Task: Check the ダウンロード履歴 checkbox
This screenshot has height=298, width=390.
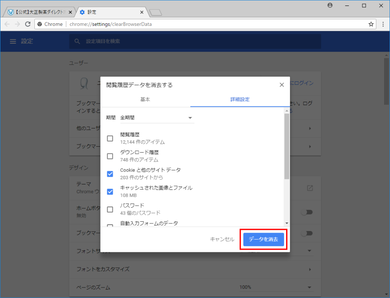Action: click(x=110, y=156)
